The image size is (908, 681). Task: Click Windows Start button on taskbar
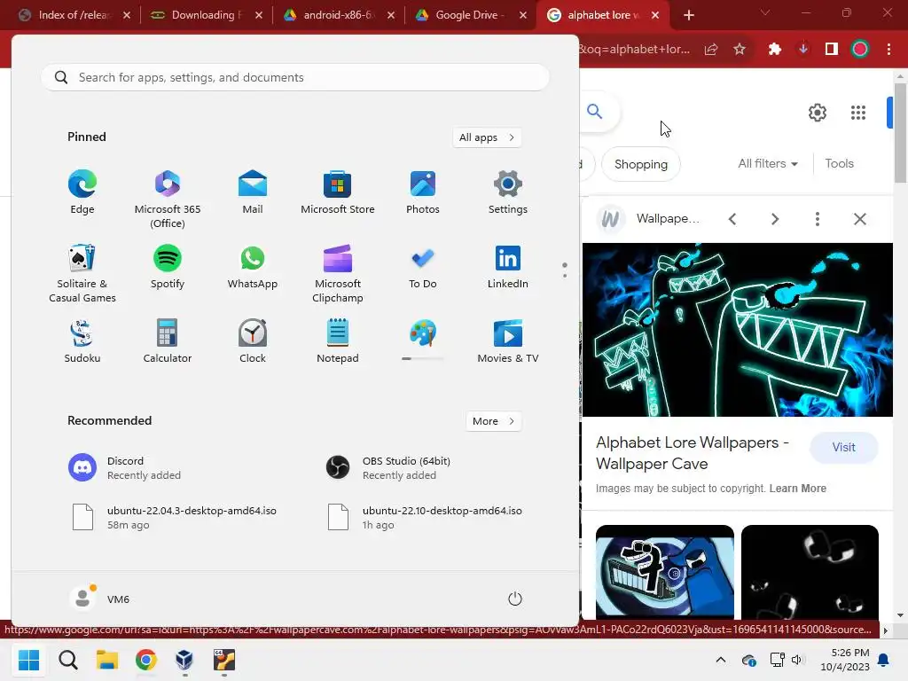pyautogui.click(x=28, y=660)
